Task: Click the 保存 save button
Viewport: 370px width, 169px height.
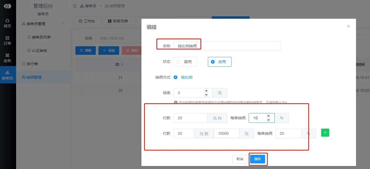Action: point(257,159)
